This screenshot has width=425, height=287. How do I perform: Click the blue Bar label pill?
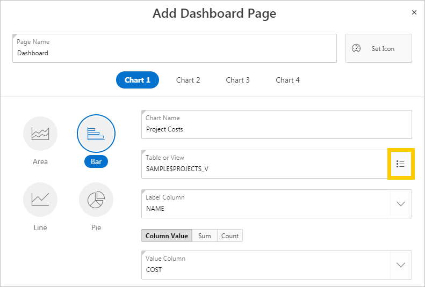pyautogui.click(x=96, y=161)
